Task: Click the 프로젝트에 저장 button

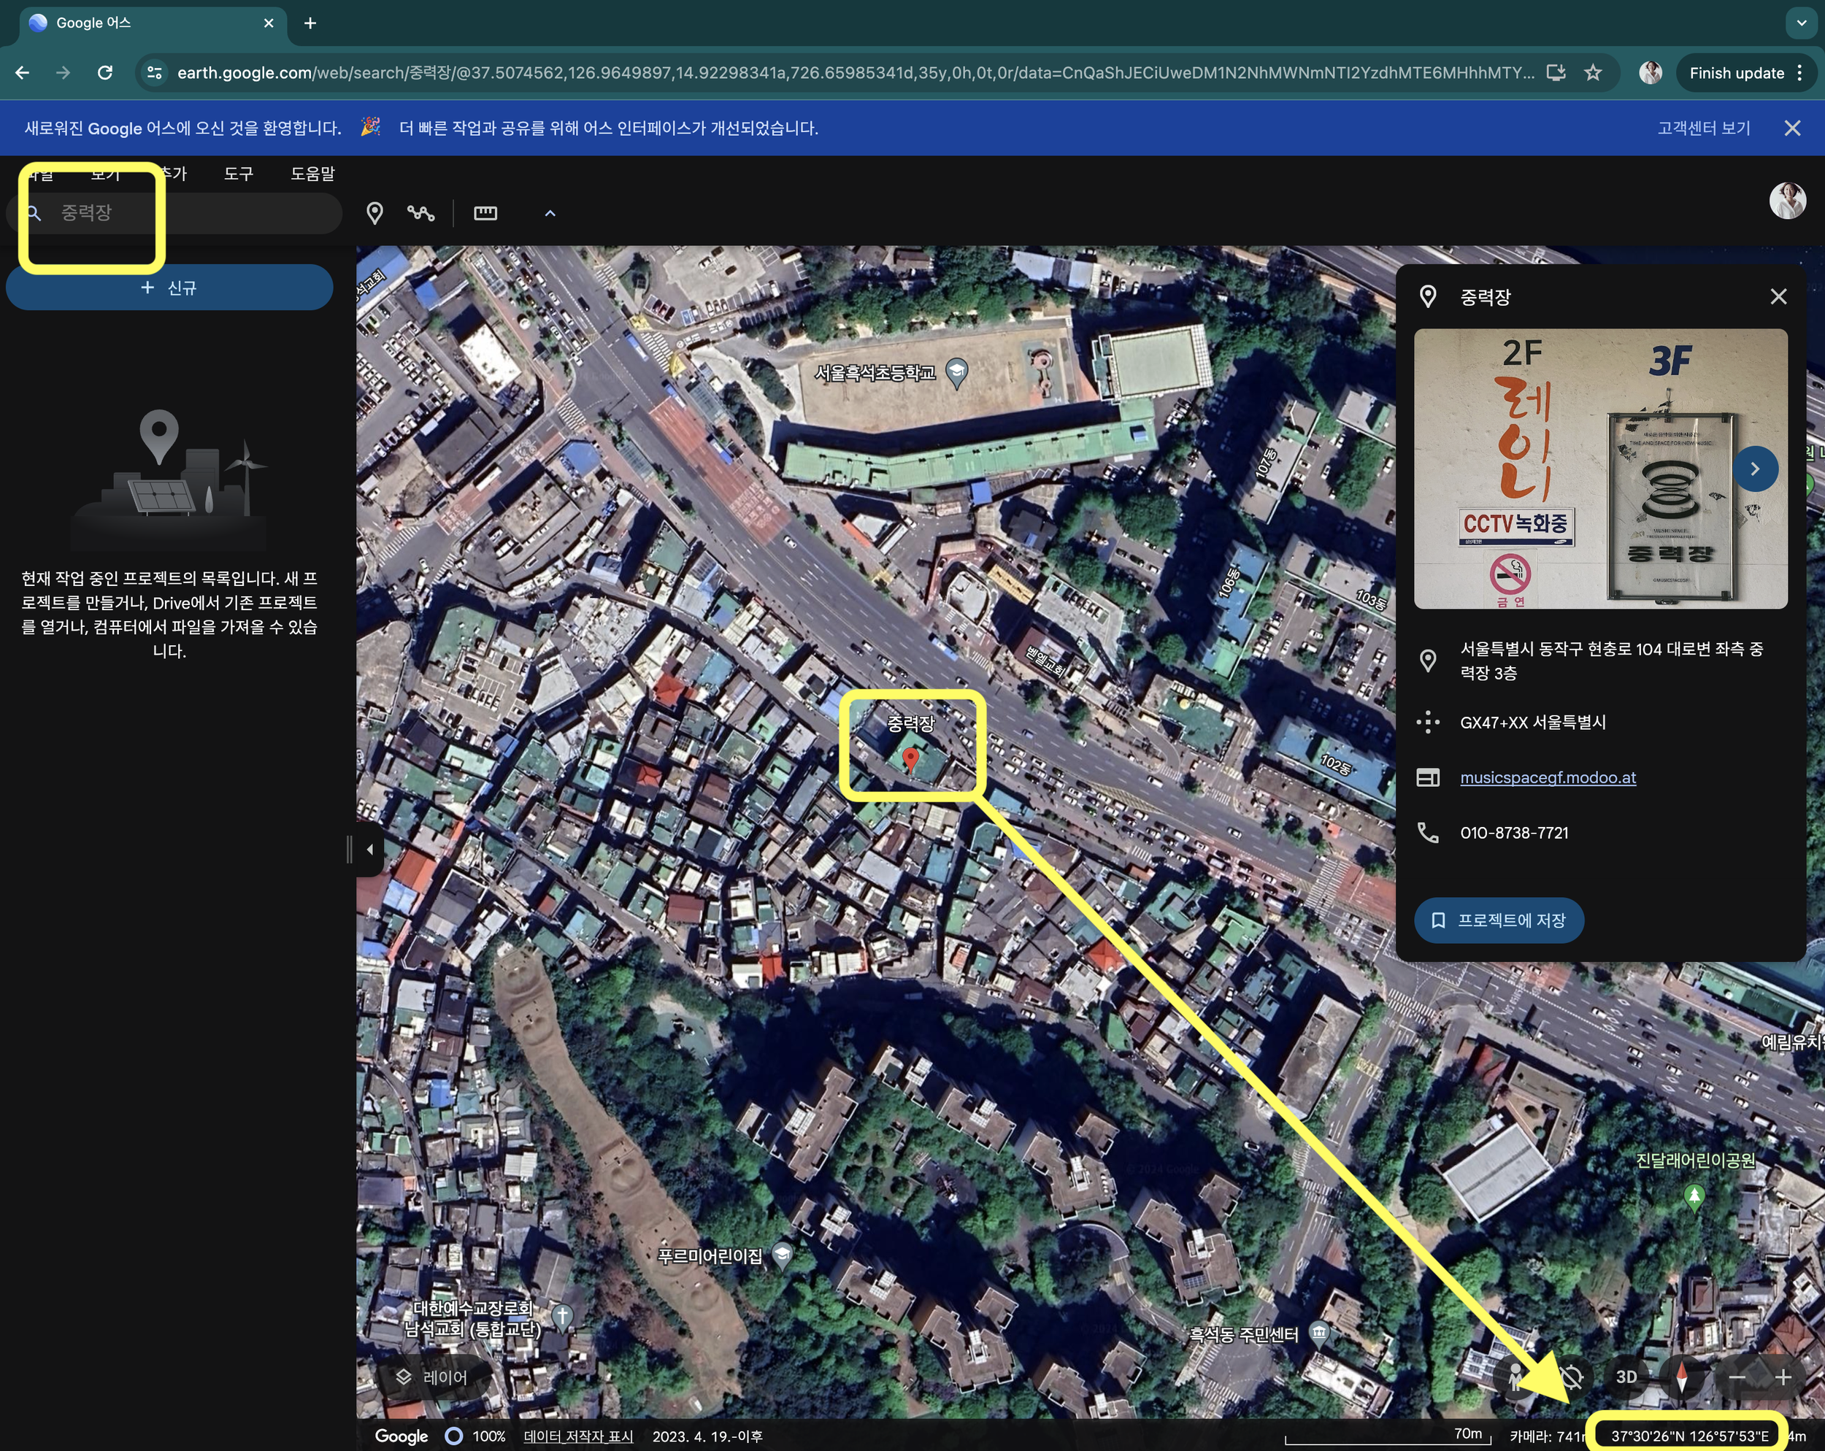Action: pos(1498,920)
